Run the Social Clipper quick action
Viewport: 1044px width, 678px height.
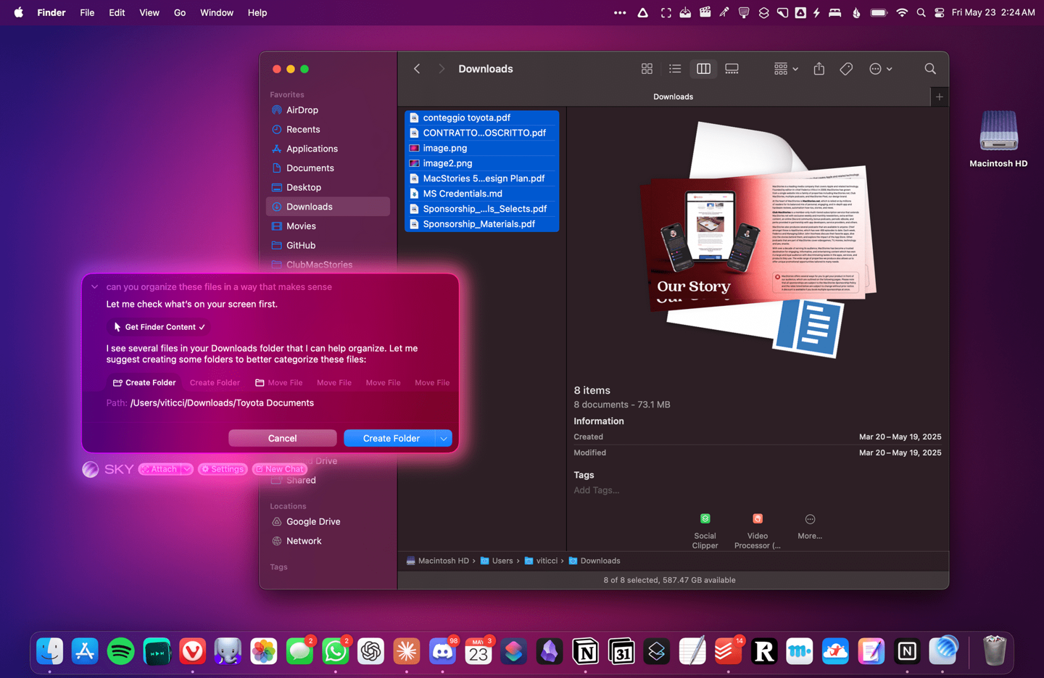point(705,518)
